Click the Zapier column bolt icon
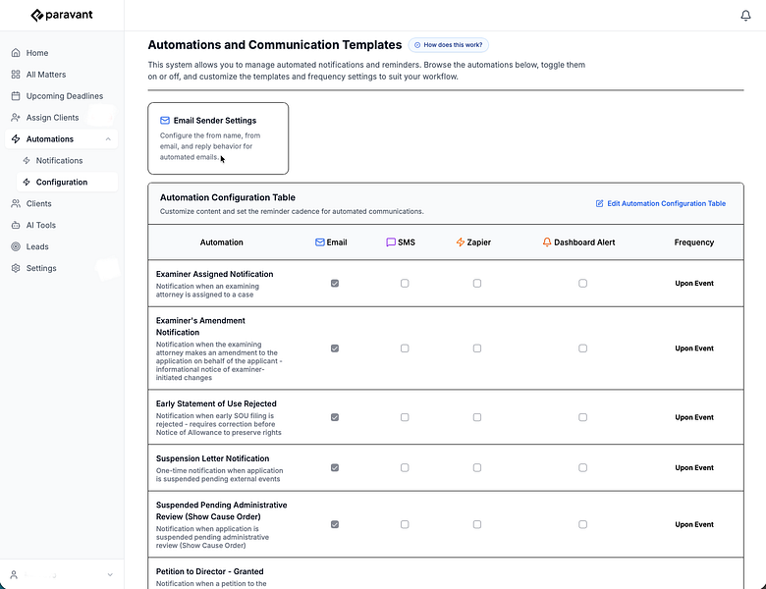Image resolution: width=766 pixels, height=589 pixels. [x=461, y=242]
